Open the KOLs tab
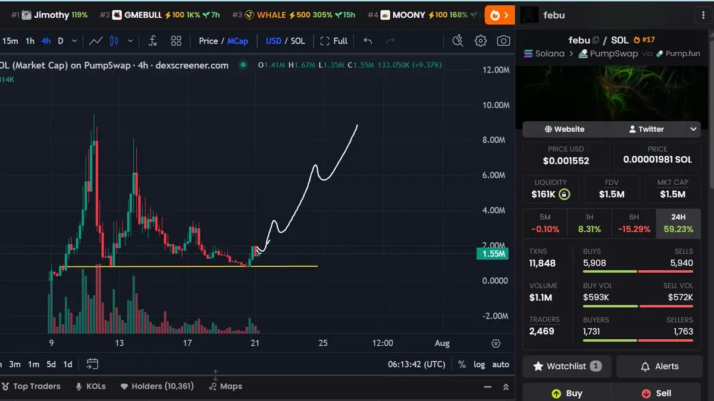This screenshot has height=401, width=714. click(90, 386)
